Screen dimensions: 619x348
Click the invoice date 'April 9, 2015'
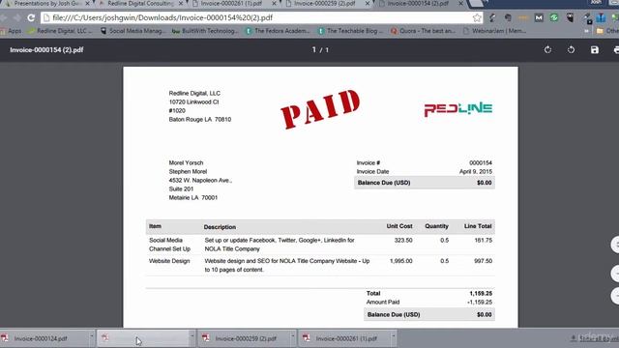(476, 172)
